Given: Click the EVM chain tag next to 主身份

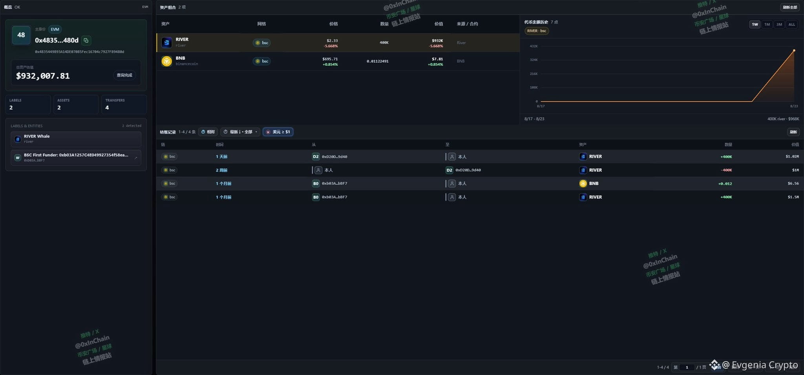Looking at the screenshot, I should pyautogui.click(x=55, y=29).
